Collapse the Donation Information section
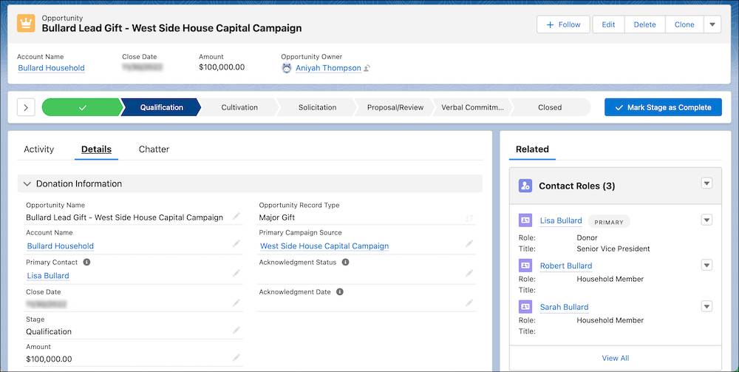 click(27, 184)
